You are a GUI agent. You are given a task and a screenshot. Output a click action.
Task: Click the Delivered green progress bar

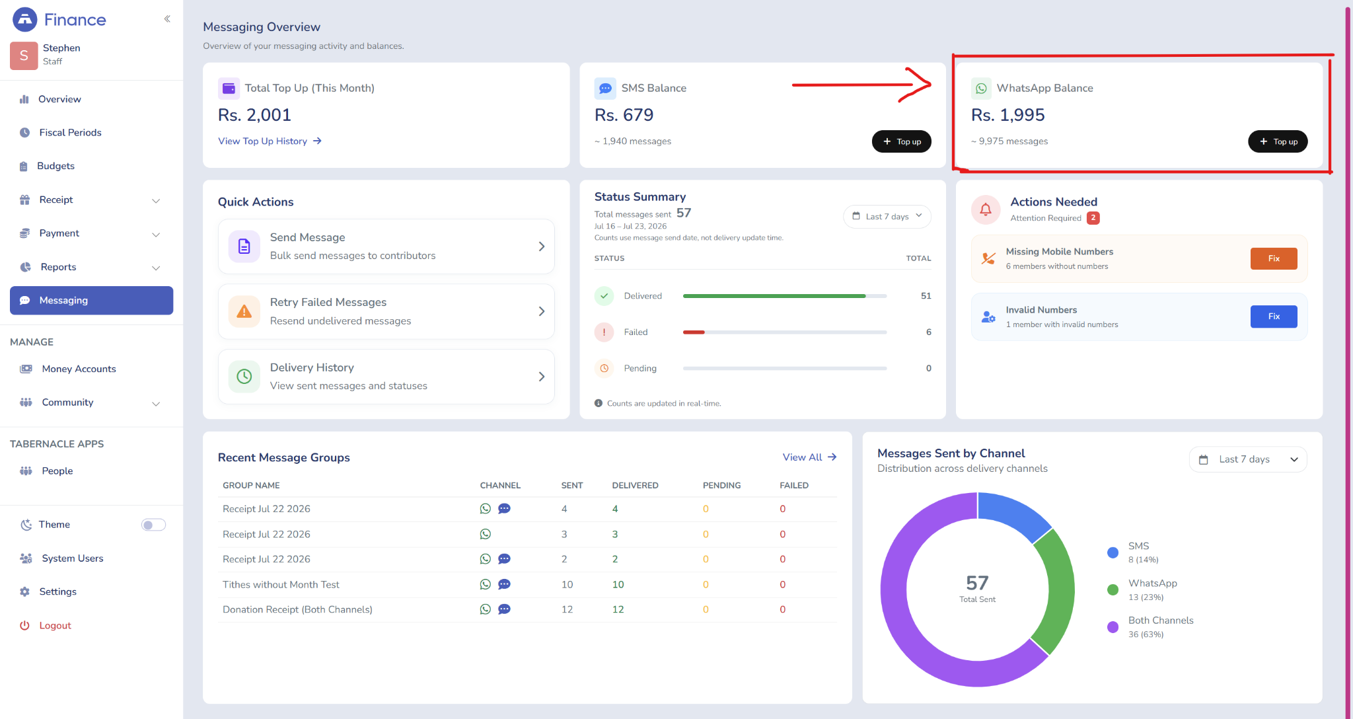click(x=774, y=296)
